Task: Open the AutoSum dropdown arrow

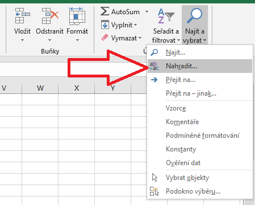Action: (147, 12)
